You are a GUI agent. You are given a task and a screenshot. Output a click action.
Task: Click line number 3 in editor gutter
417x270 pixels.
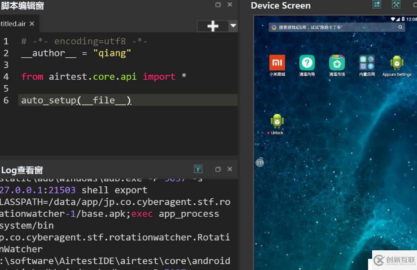coord(6,65)
